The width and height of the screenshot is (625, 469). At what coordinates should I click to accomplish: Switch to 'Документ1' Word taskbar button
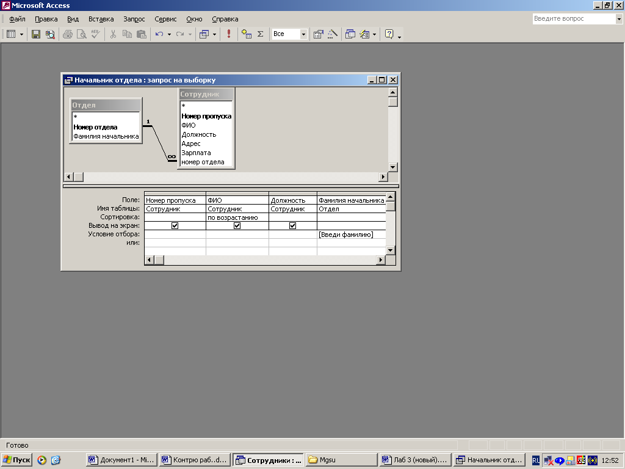point(121,460)
